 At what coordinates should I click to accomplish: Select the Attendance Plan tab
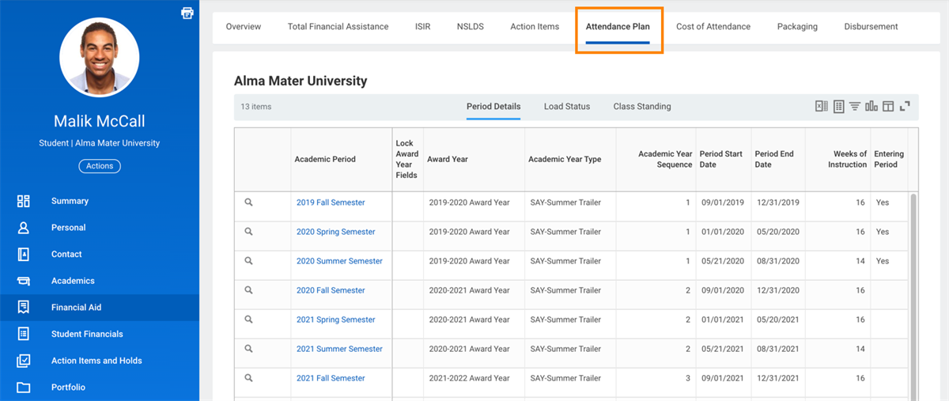pyautogui.click(x=618, y=26)
